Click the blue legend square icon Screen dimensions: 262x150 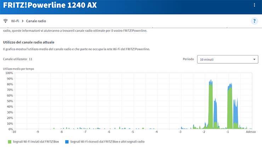(67, 142)
